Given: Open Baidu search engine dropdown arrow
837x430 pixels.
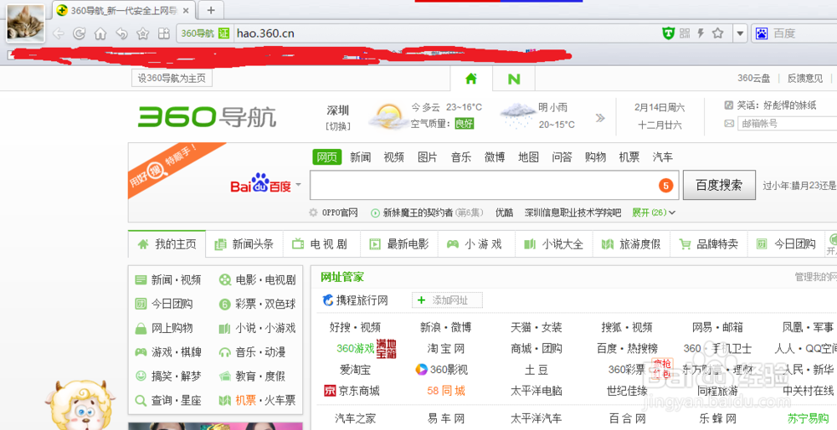Looking at the screenshot, I should tap(298, 185).
